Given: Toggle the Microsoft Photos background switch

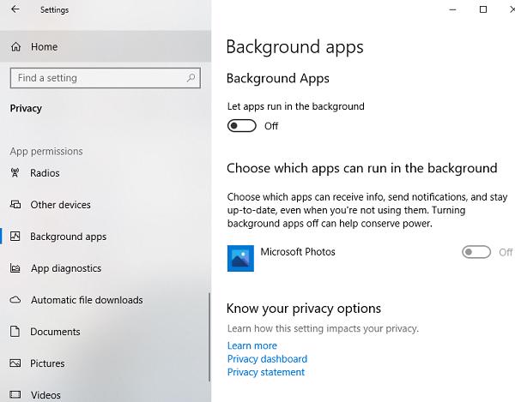Looking at the screenshot, I should pos(476,252).
